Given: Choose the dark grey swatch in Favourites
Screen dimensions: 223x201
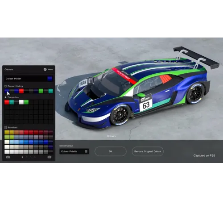Looking at the screenshot, I should click(17, 102).
